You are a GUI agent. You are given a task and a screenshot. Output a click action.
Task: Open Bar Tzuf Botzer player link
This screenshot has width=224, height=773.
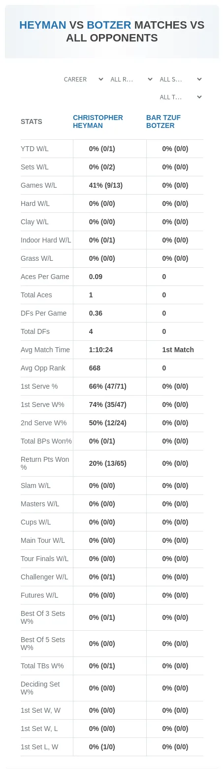(160, 122)
